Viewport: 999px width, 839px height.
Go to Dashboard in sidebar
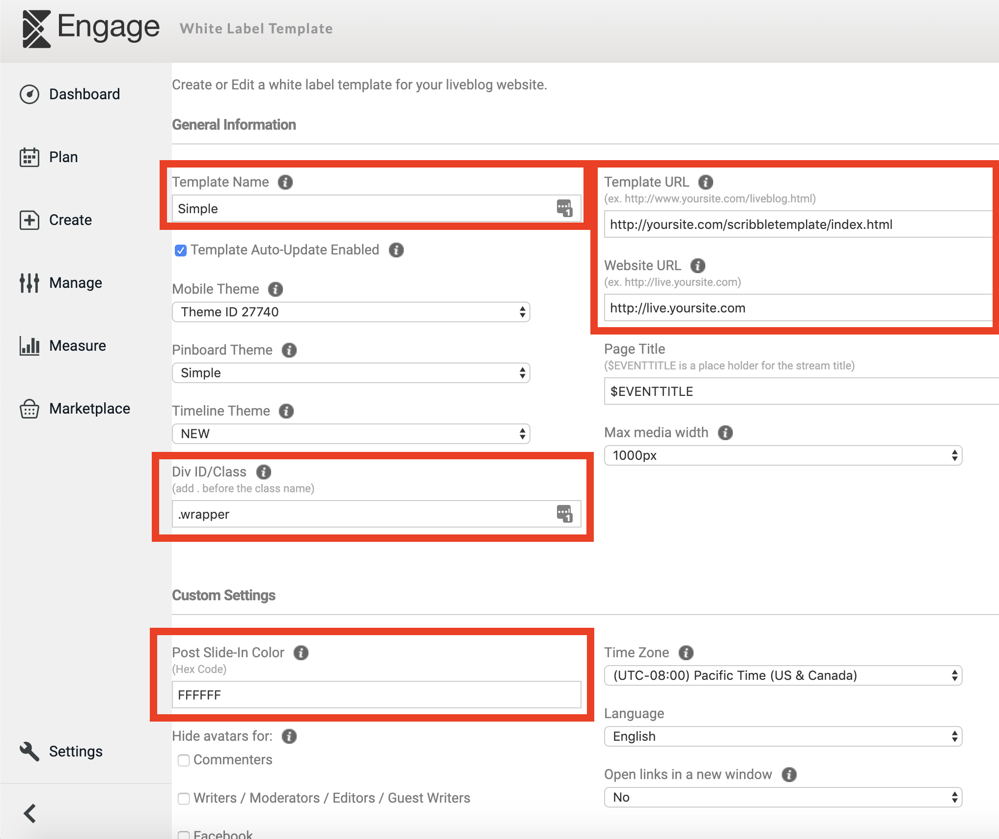84,94
